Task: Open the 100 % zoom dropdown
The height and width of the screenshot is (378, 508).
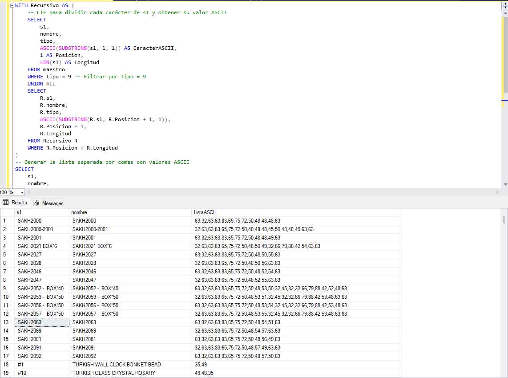Action: pyautogui.click(x=22, y=192)
